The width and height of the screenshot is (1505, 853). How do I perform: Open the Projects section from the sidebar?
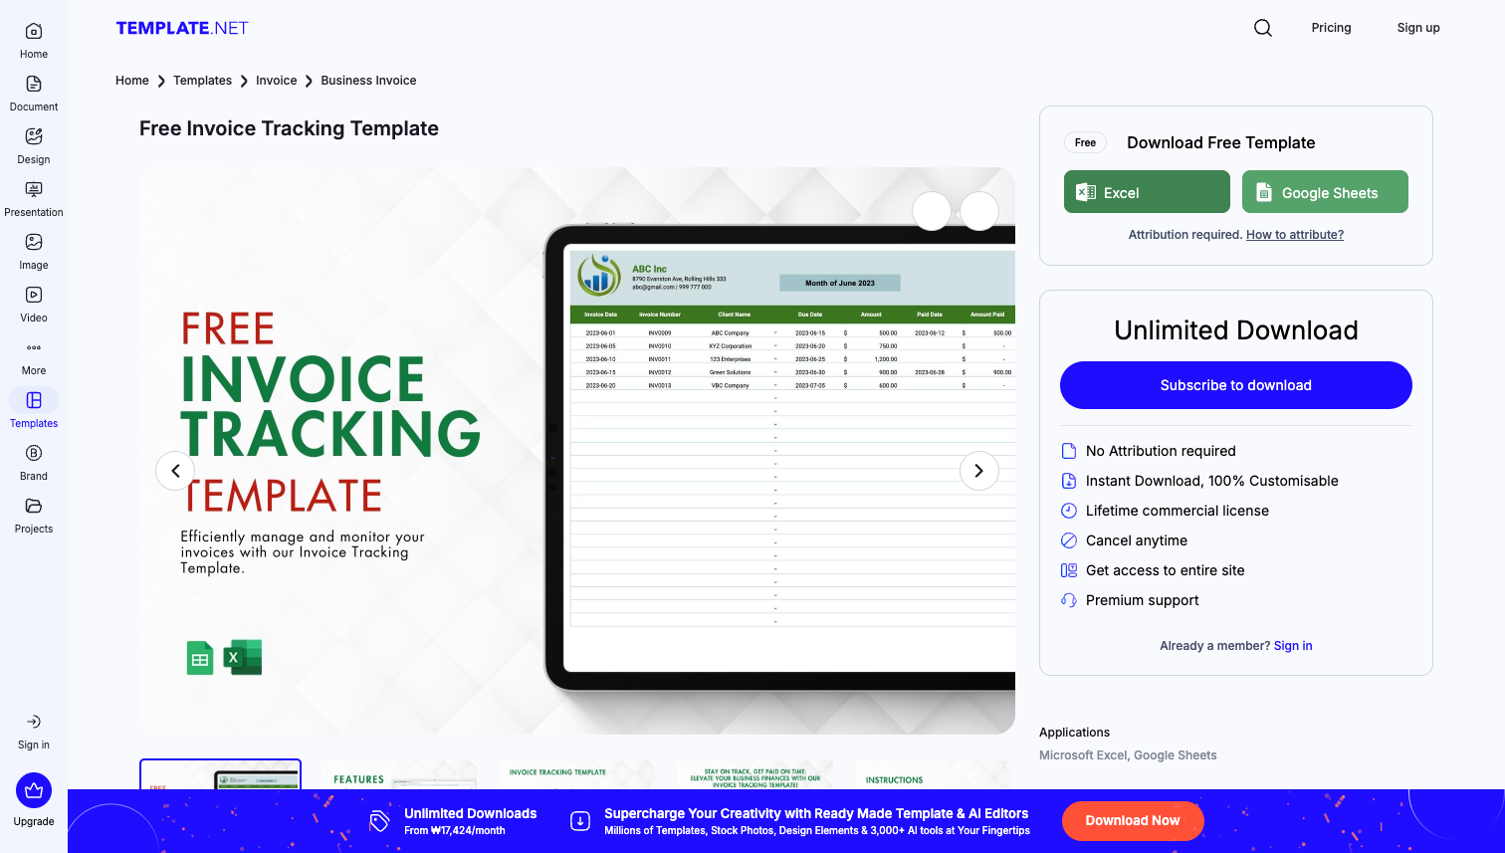click(x=33, y=512)
